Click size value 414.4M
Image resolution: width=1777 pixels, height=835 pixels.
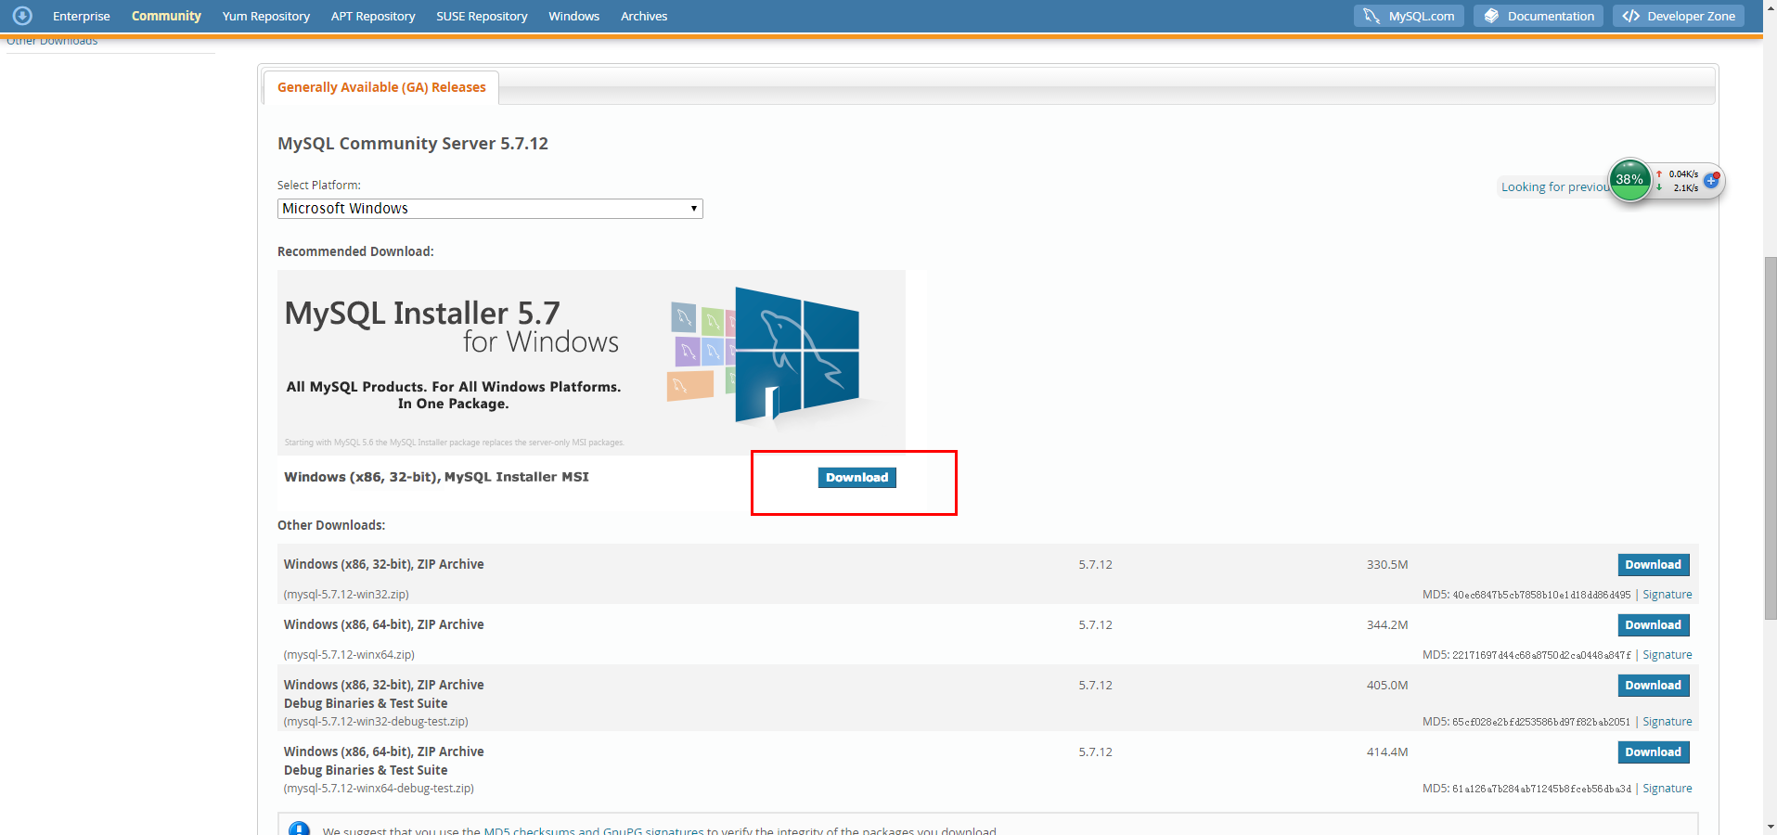click(x=1386, y=752)
